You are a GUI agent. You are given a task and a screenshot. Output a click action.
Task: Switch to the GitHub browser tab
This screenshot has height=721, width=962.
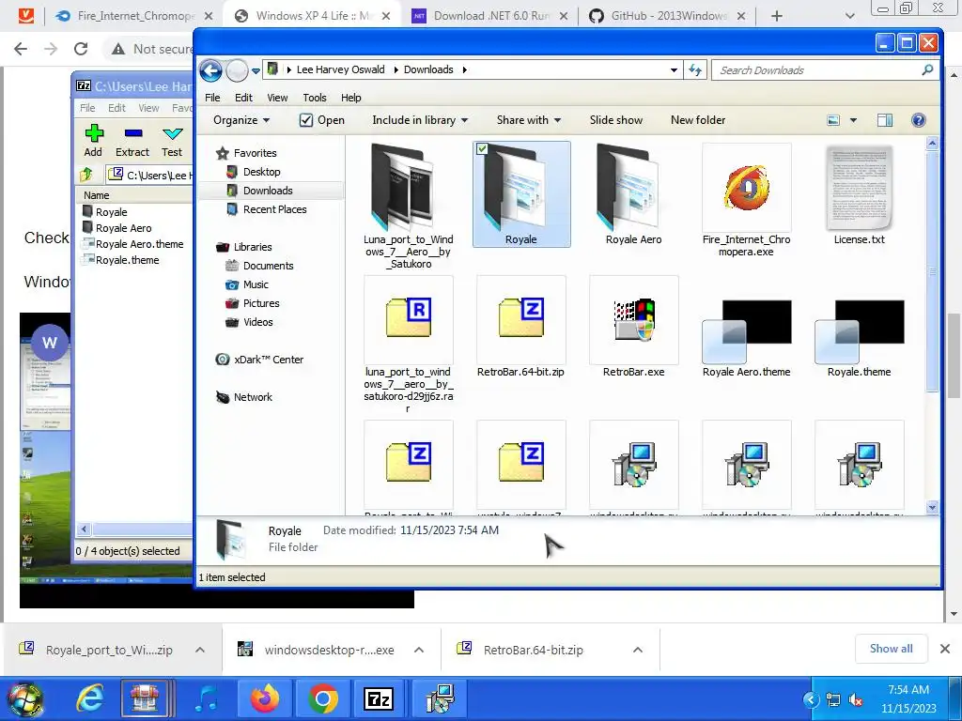point(669,16)
